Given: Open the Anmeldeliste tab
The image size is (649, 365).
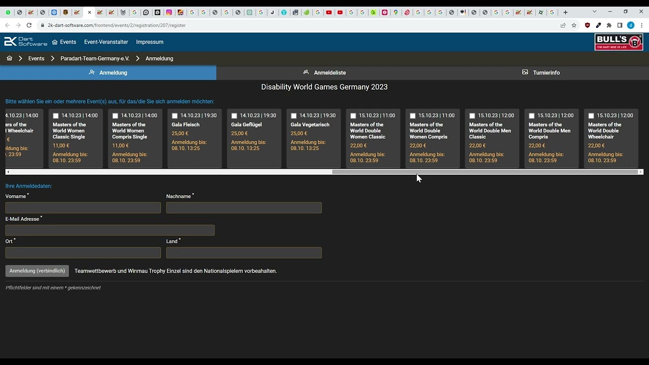Looking at the screenshot, I should pyautogui.click(x=324, y=72).
